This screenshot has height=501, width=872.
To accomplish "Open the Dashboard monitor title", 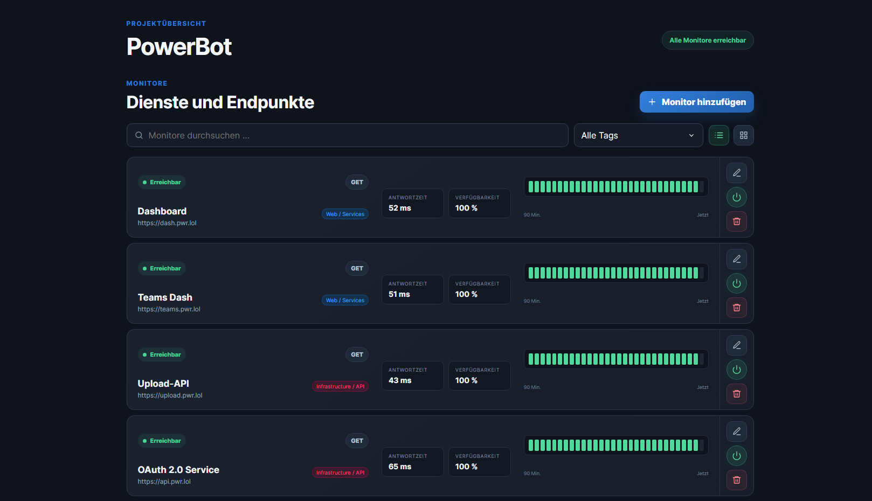I will (x=162, y=211).
